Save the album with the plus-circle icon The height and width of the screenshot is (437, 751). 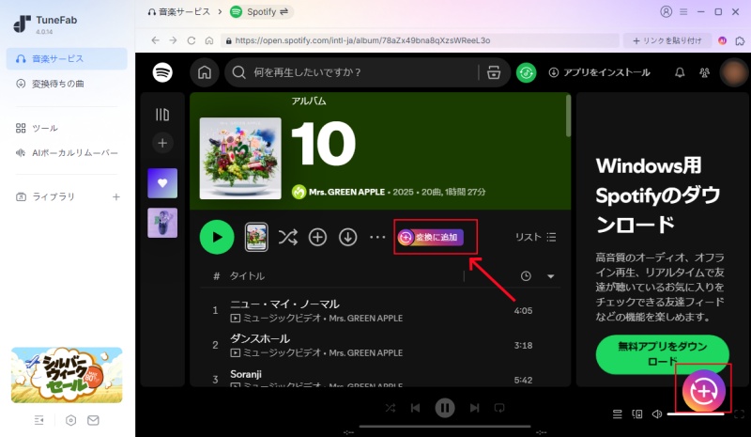point(317,237)
